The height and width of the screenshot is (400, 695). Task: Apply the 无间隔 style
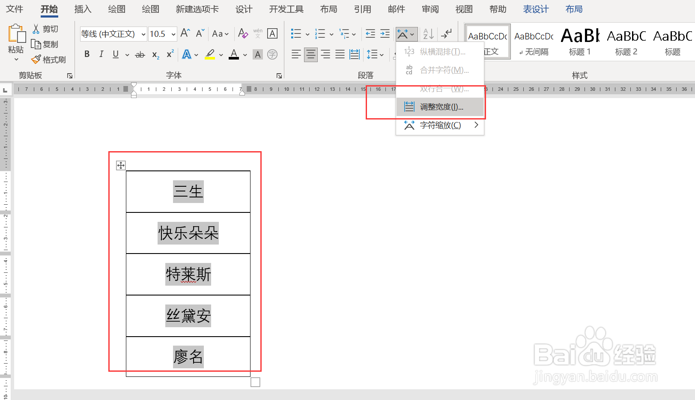coord(534,42)
